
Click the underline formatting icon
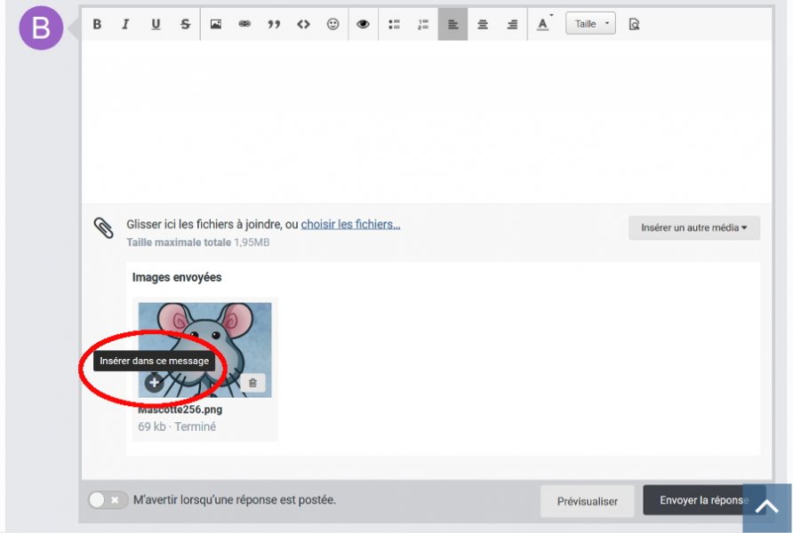(156, 25)
